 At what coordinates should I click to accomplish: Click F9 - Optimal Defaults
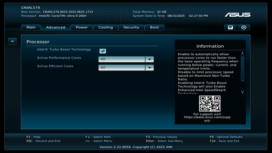226,137
